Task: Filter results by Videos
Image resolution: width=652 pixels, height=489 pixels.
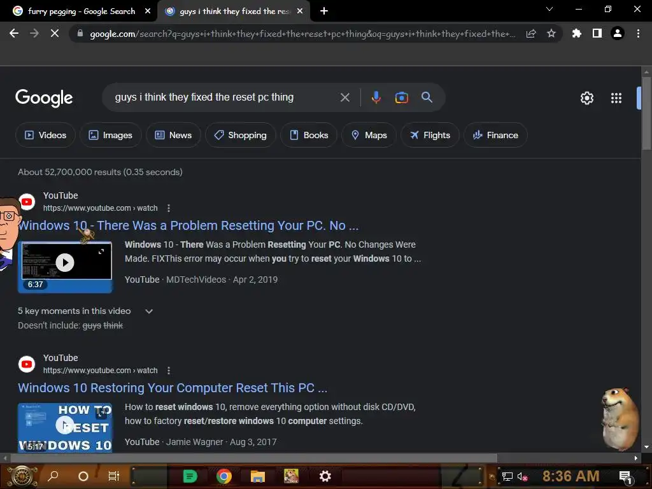Action: click(45, 135)
